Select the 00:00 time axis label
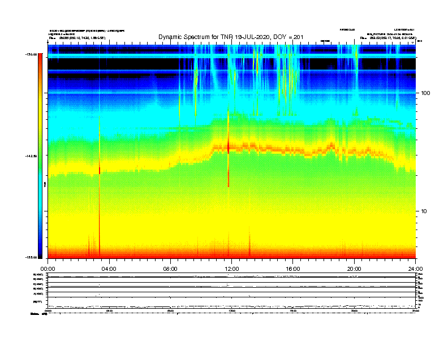Image resolution: width=448 pixels, height=346 pixels. (x=48, y=269)
